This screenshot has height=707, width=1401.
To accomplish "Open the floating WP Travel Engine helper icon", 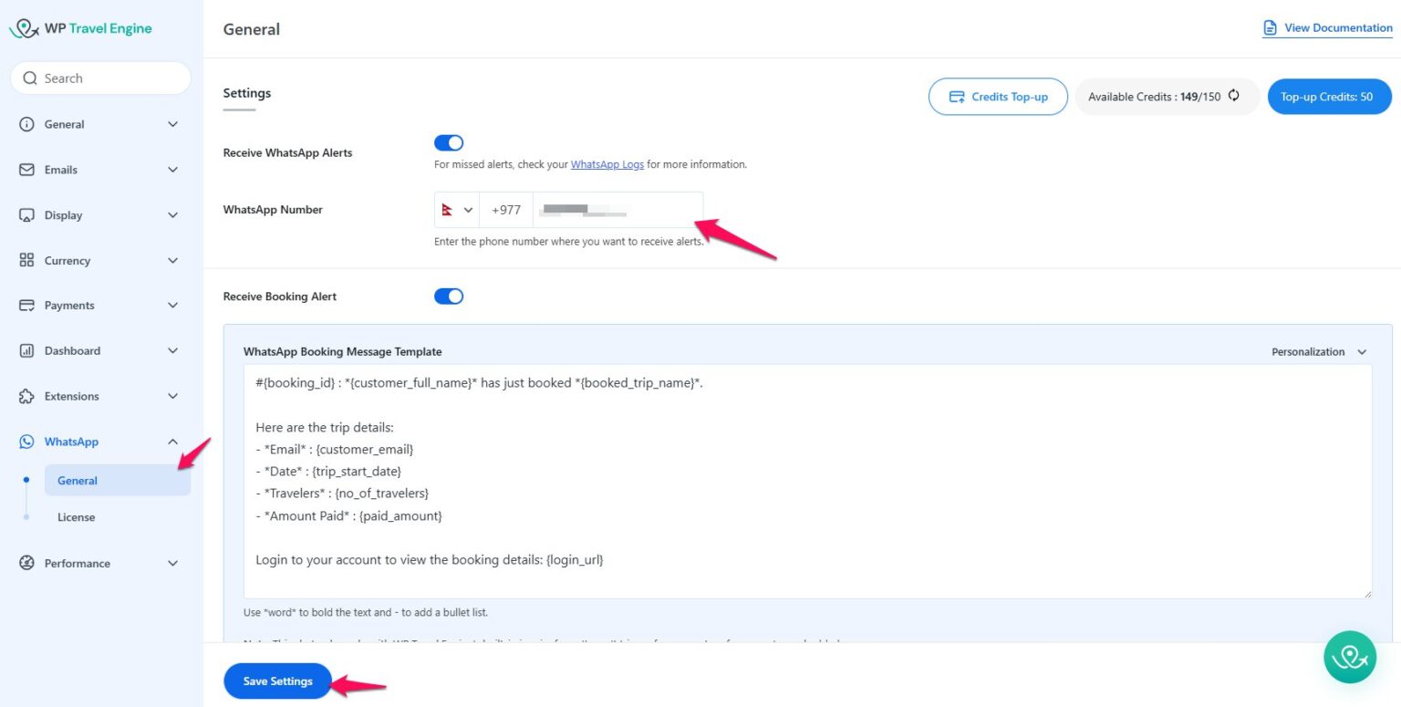I will coord(1349,657).
